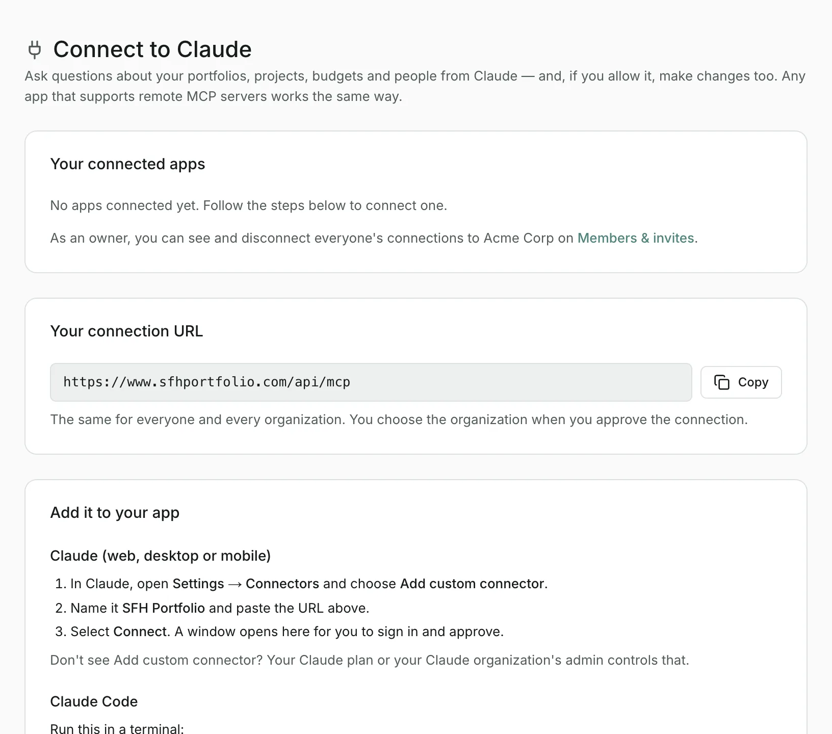Select the connection URL field

[371, 382]
